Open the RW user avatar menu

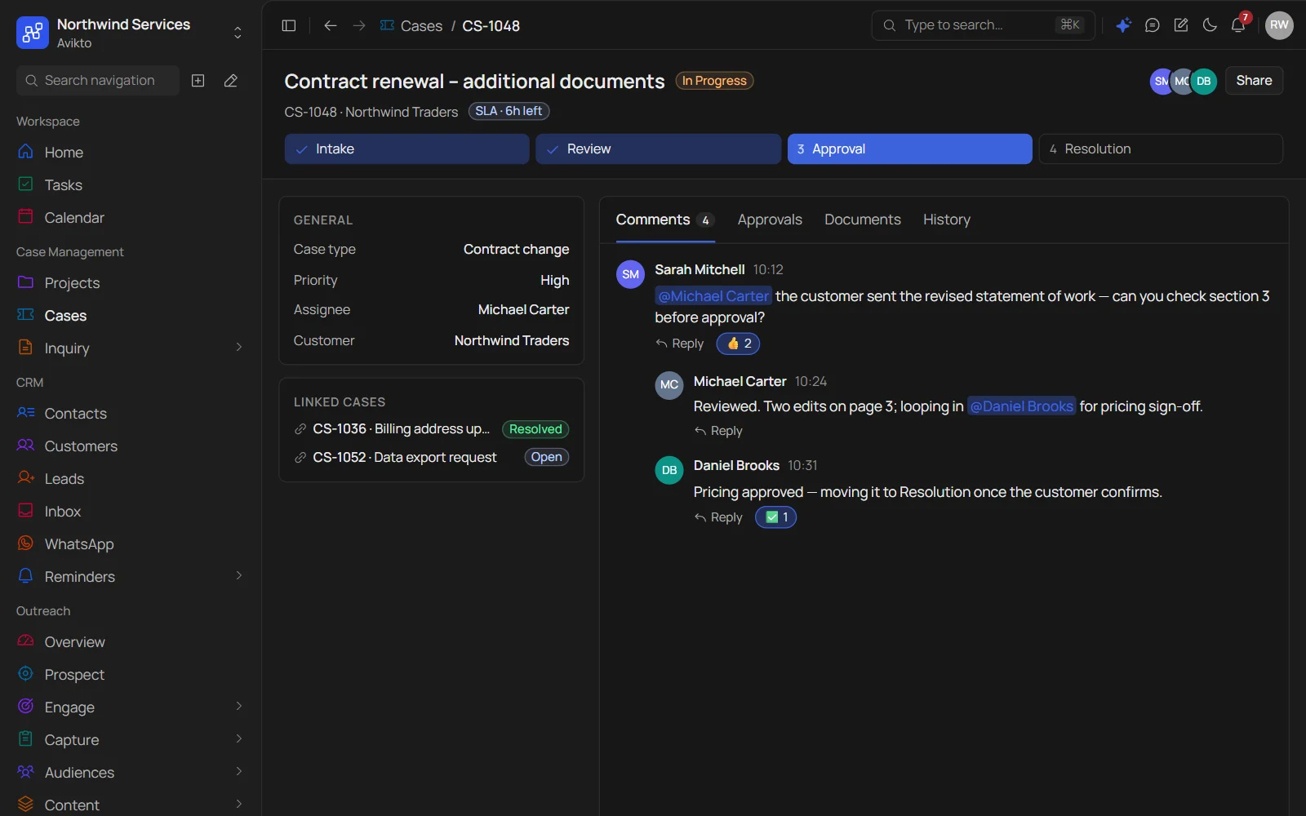pyautogui.click(x=1279, y=25)
